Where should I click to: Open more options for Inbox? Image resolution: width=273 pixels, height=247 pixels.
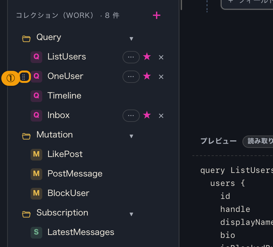point(131,116)
